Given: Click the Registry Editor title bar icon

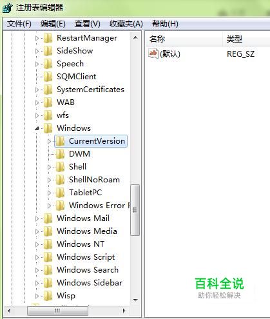Looking at the screenshot, I should pyautogui.click(x=7, y=8).
